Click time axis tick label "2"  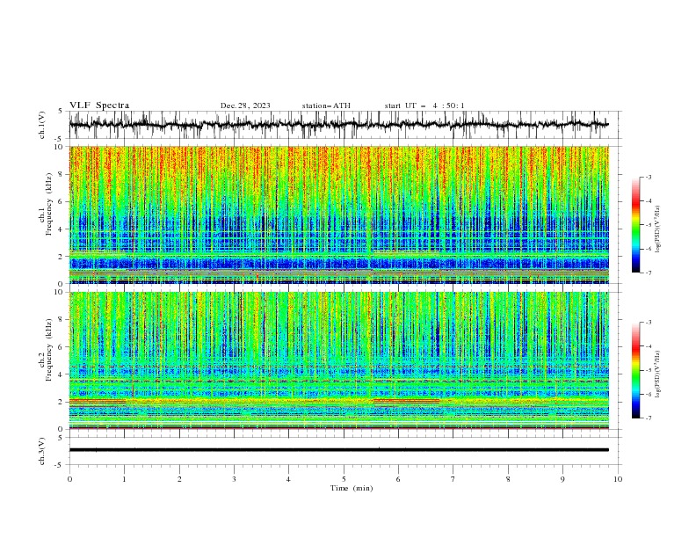click(179, 479)
